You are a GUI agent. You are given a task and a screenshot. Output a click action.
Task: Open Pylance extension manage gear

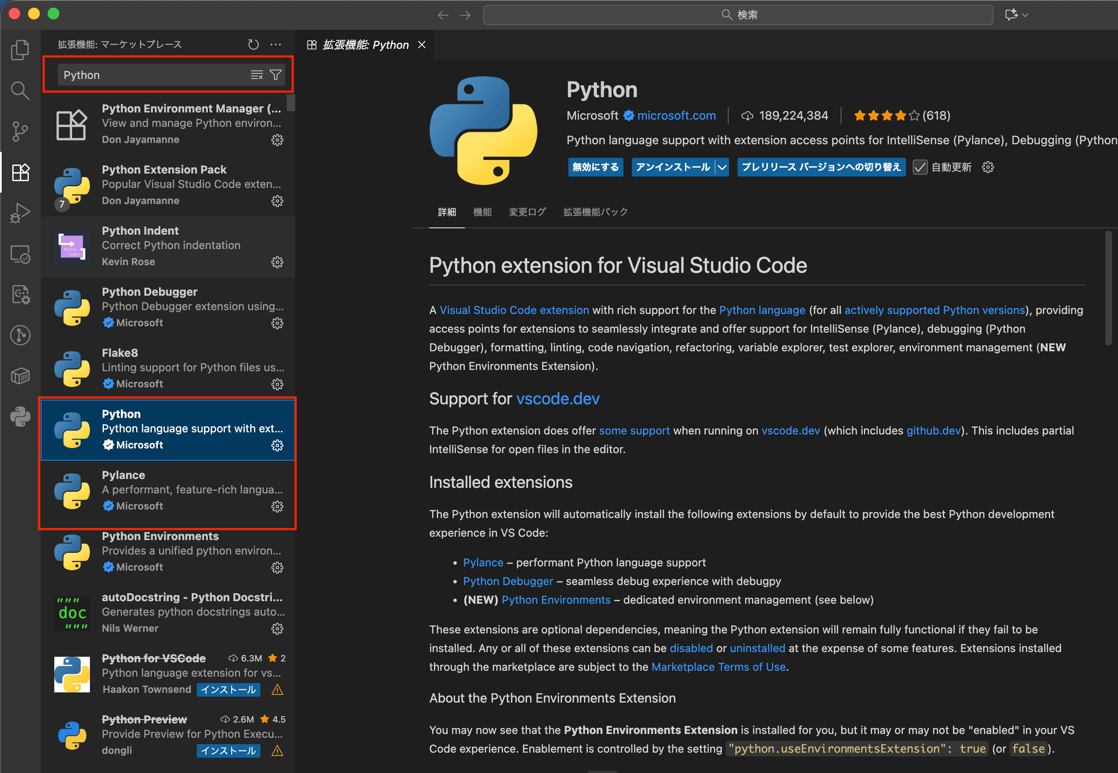pyautogui.click(x=277, y=507)
